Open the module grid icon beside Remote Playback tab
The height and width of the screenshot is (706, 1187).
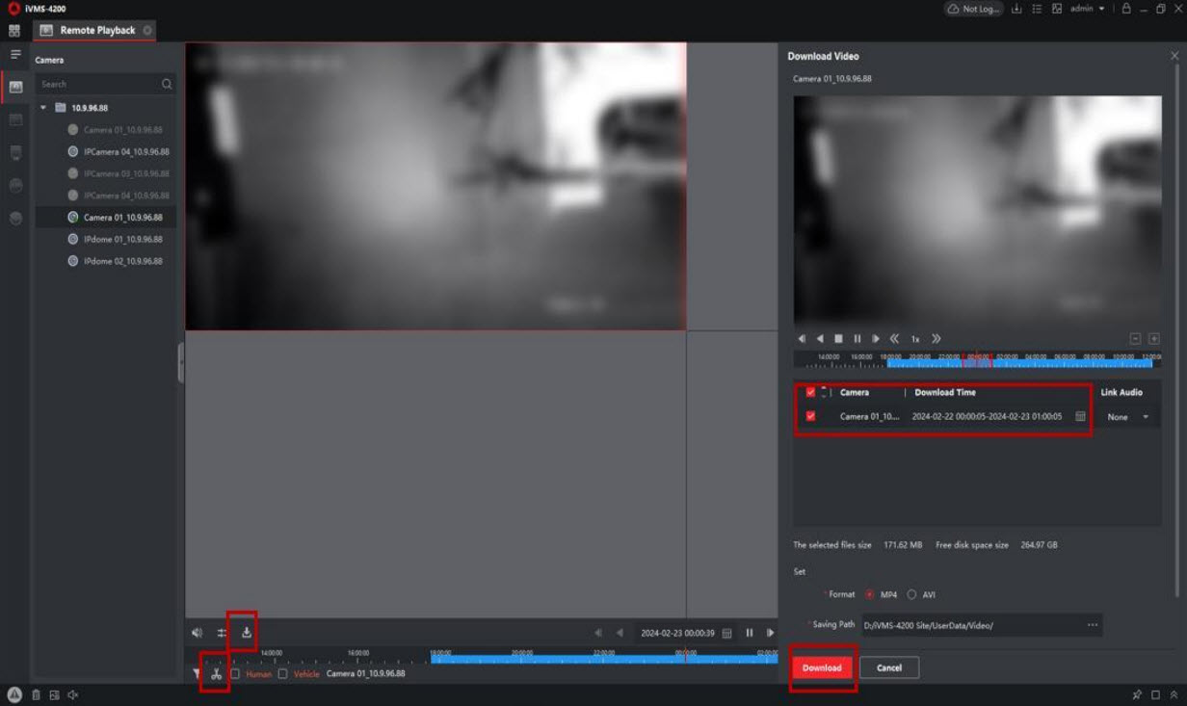click(x=14, y=31)
